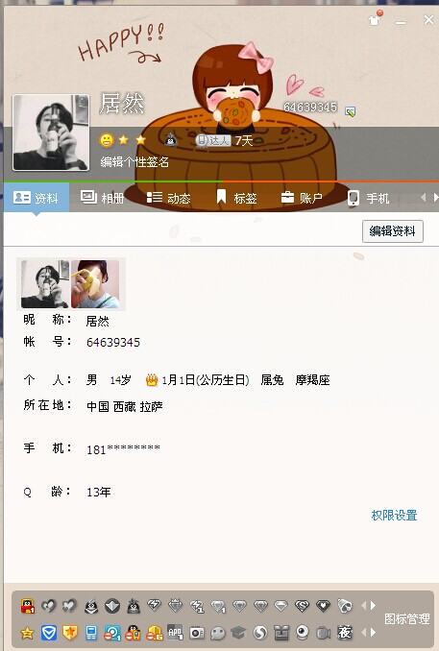Open the skin changer shirt icon

(375, 18)
